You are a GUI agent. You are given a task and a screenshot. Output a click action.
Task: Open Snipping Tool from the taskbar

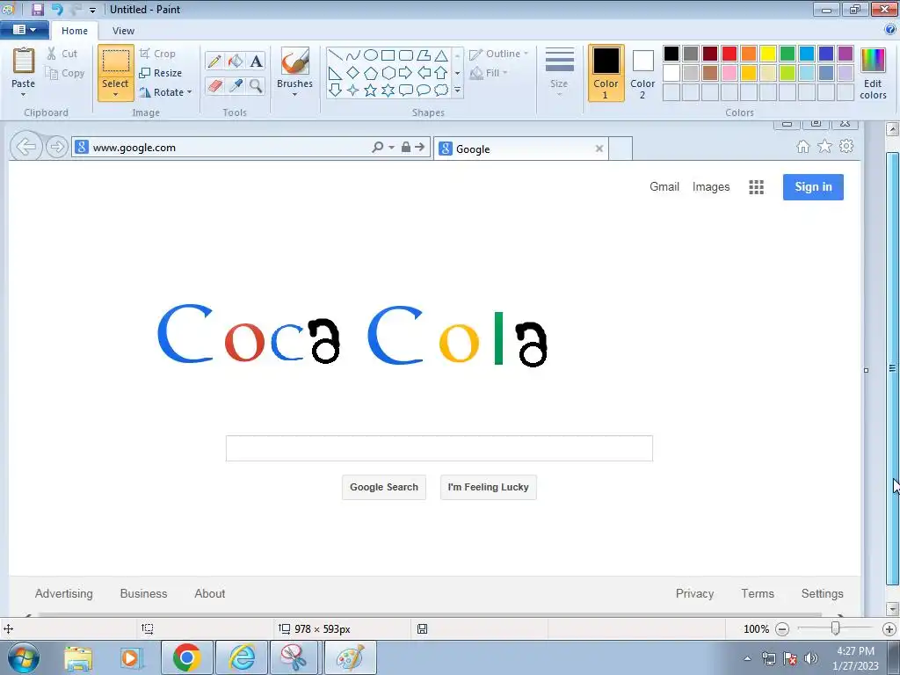[x=294, y=657]
